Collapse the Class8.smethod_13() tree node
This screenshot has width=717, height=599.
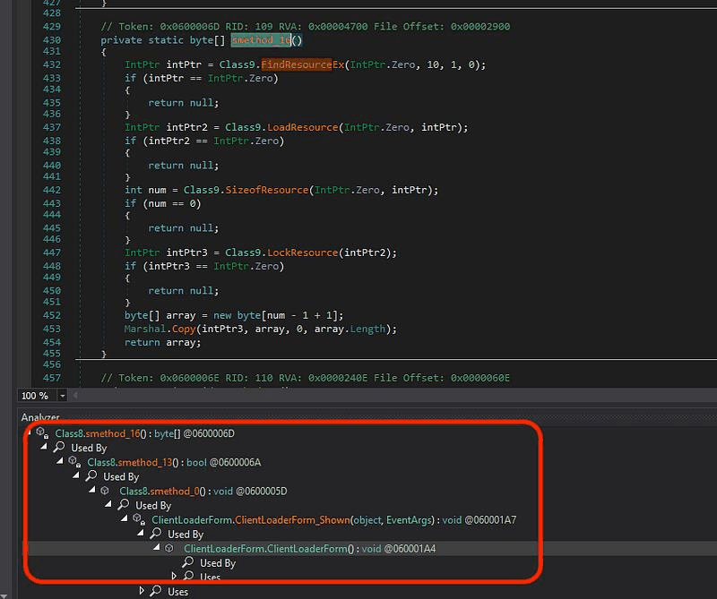(x=60, y=461)
